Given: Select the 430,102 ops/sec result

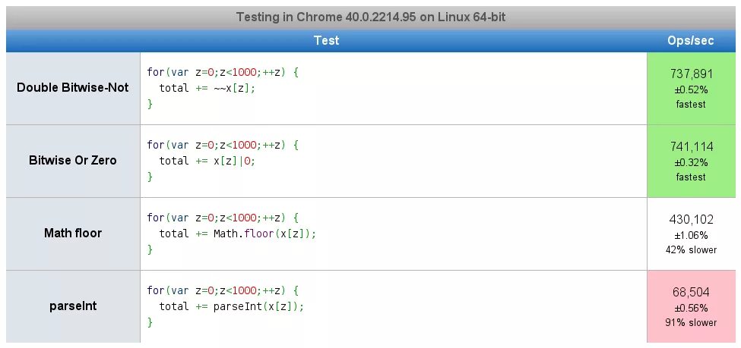Looking at the screenshot, I should [x=691, y=219].
